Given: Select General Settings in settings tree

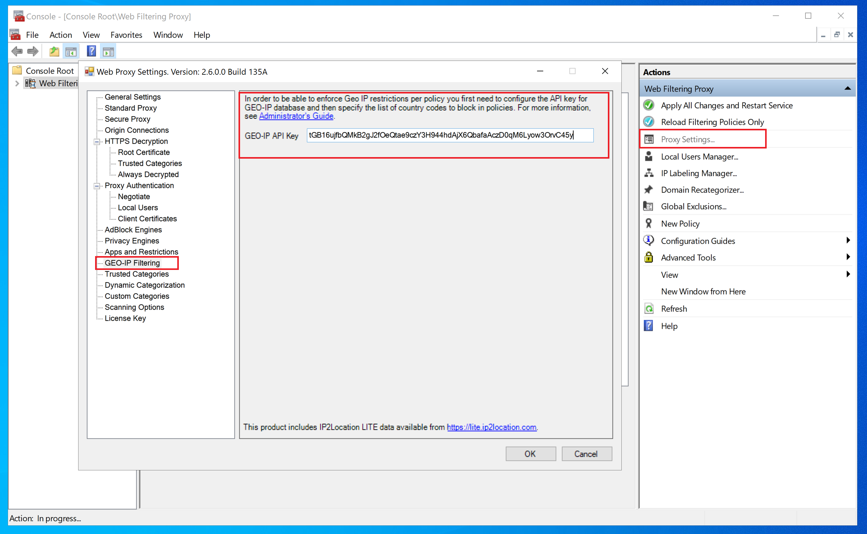Looking at the screenshot, I should pos(133,97).
